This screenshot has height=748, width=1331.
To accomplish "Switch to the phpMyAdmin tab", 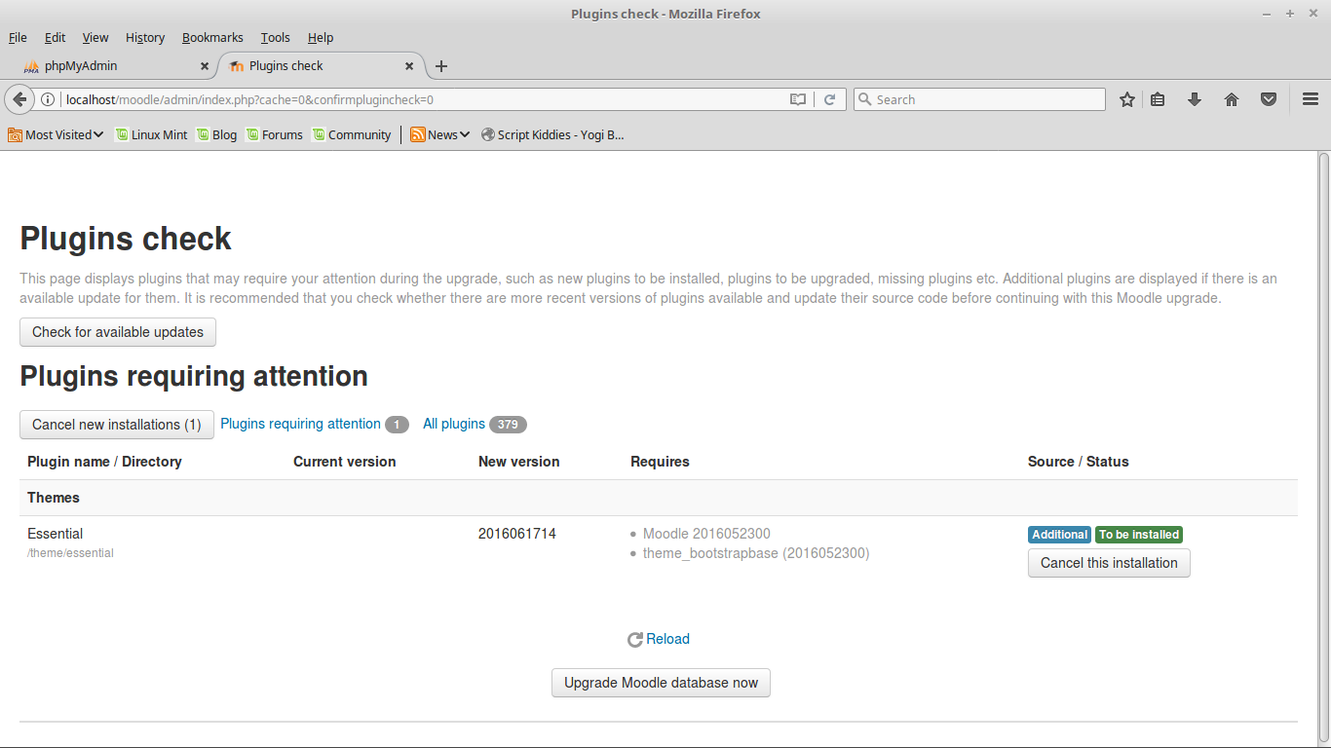I will (x=107, y=66).
